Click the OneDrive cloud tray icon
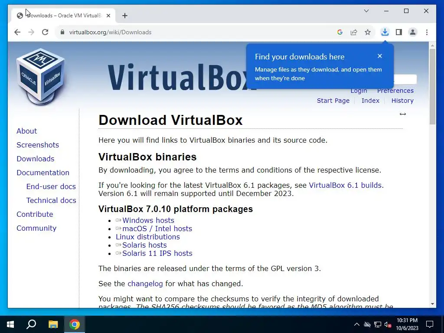The width and height of the screenshot is (444, 333). point(367,324)
